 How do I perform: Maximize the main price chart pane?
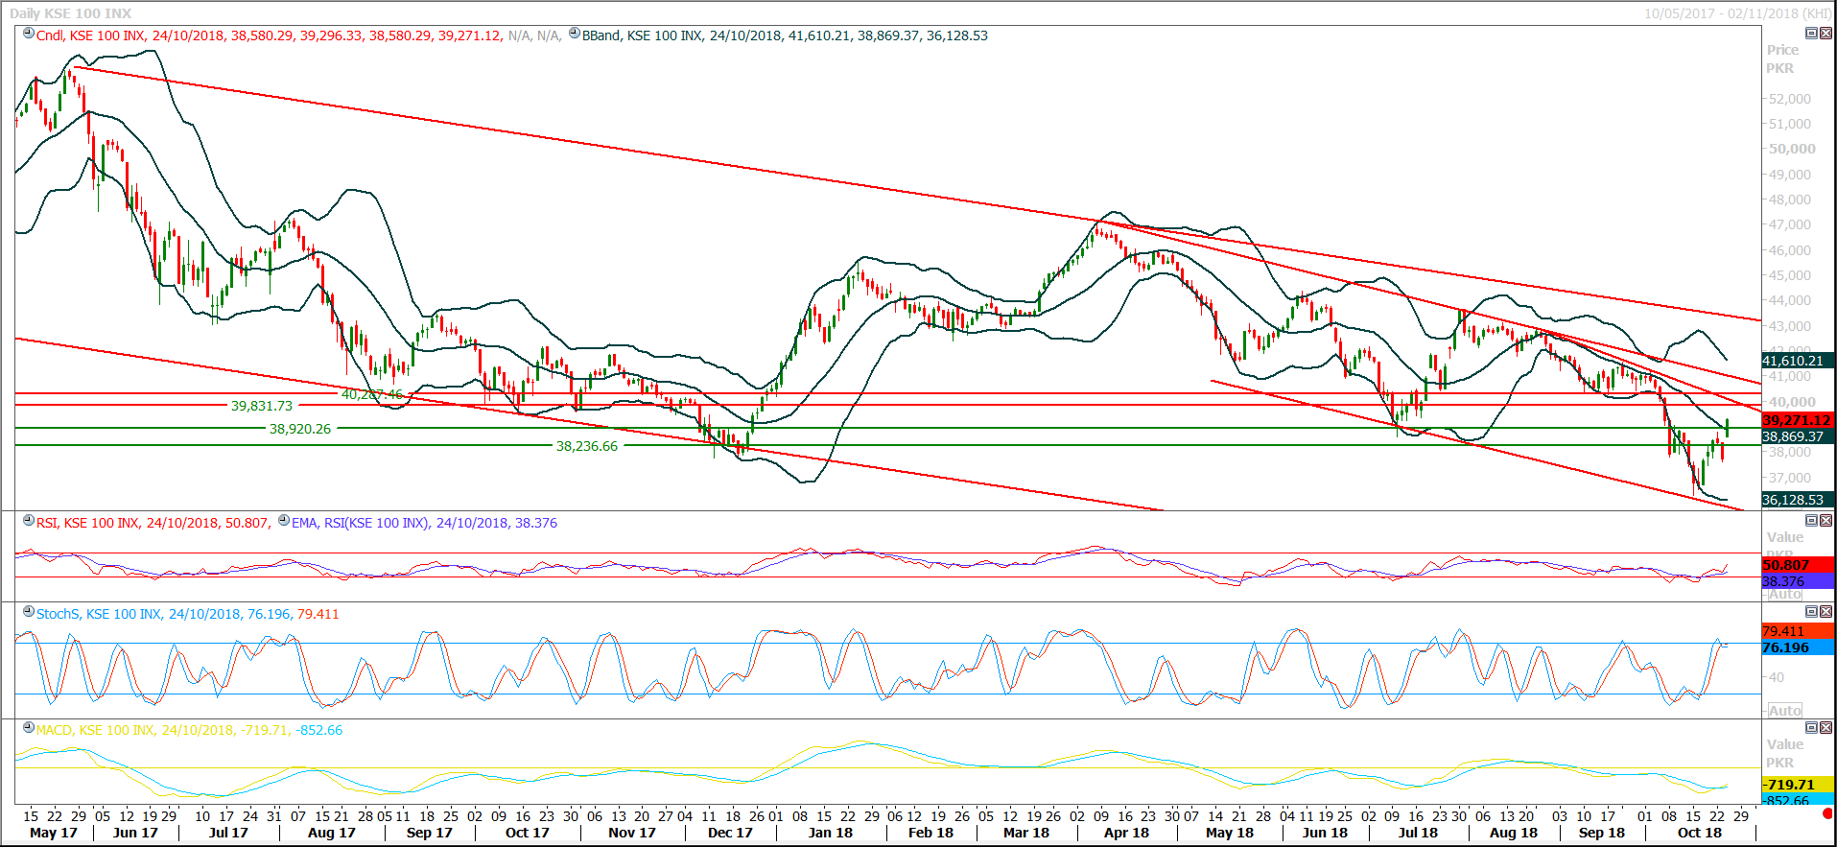(x=1811, y=34)
